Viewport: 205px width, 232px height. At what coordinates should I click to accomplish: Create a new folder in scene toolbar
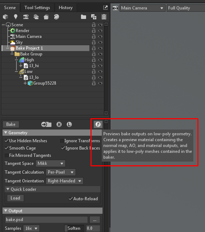click(84, 17)
